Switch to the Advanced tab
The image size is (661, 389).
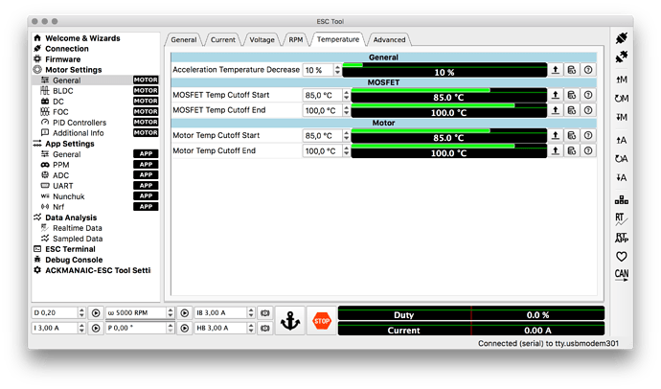[389, 40]
